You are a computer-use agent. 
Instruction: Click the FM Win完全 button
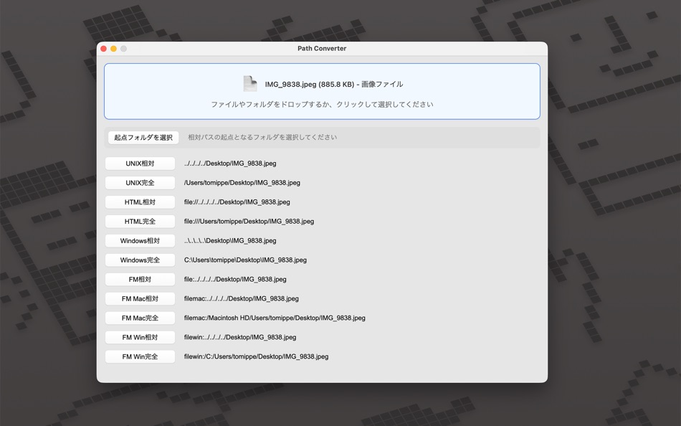140,356
